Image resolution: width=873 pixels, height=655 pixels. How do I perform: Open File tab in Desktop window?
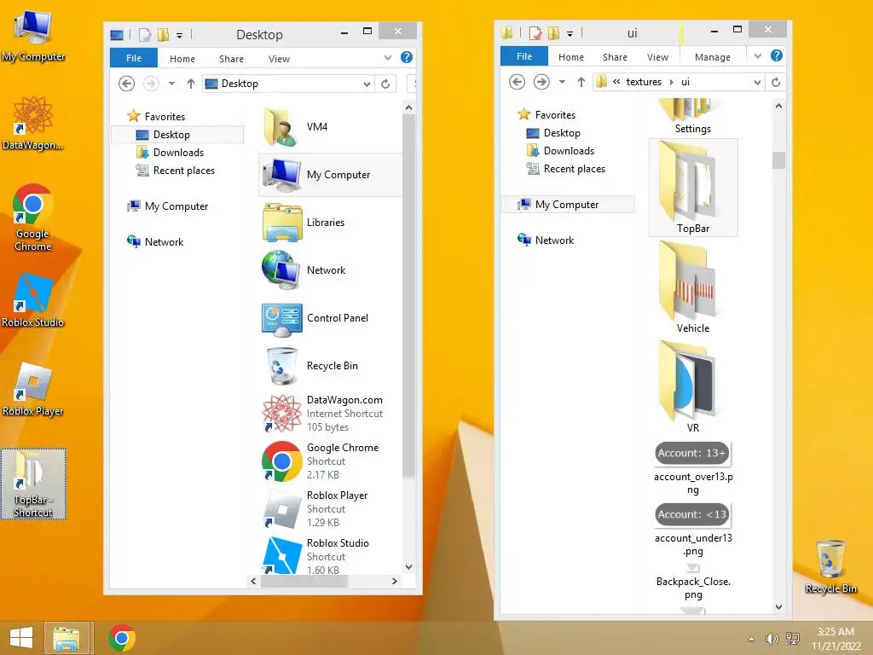click(x=134, y=58)
